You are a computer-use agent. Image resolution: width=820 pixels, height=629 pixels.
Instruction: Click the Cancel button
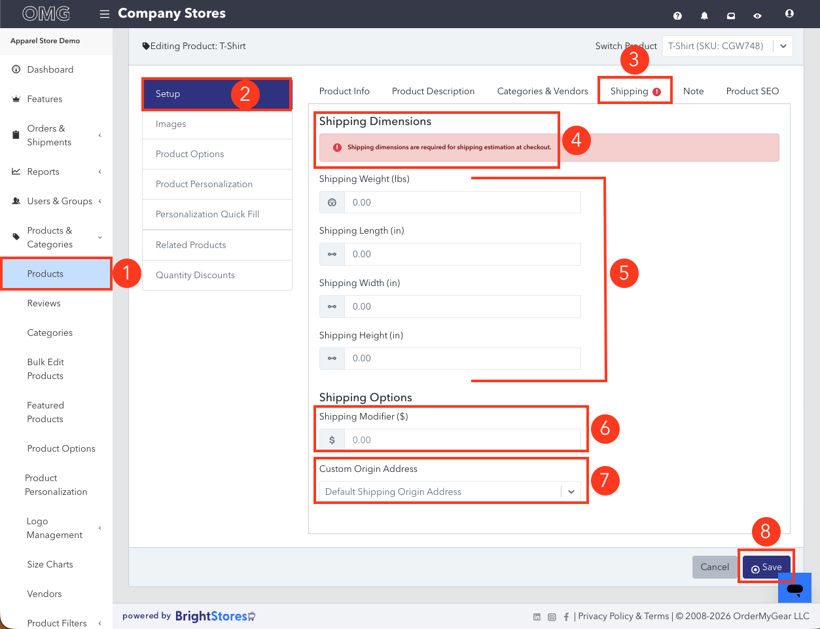tap(715, 567)
